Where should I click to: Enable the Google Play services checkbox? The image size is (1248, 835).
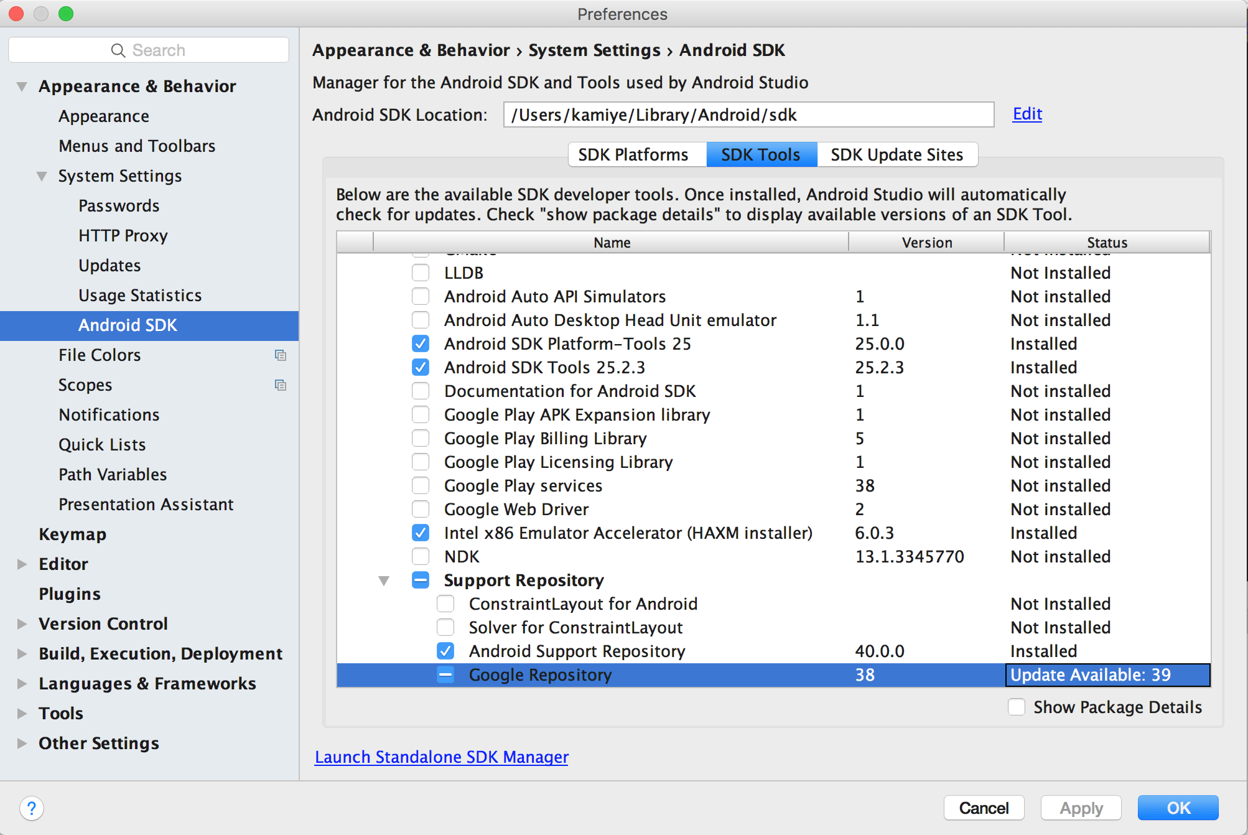tap(421, 486)
